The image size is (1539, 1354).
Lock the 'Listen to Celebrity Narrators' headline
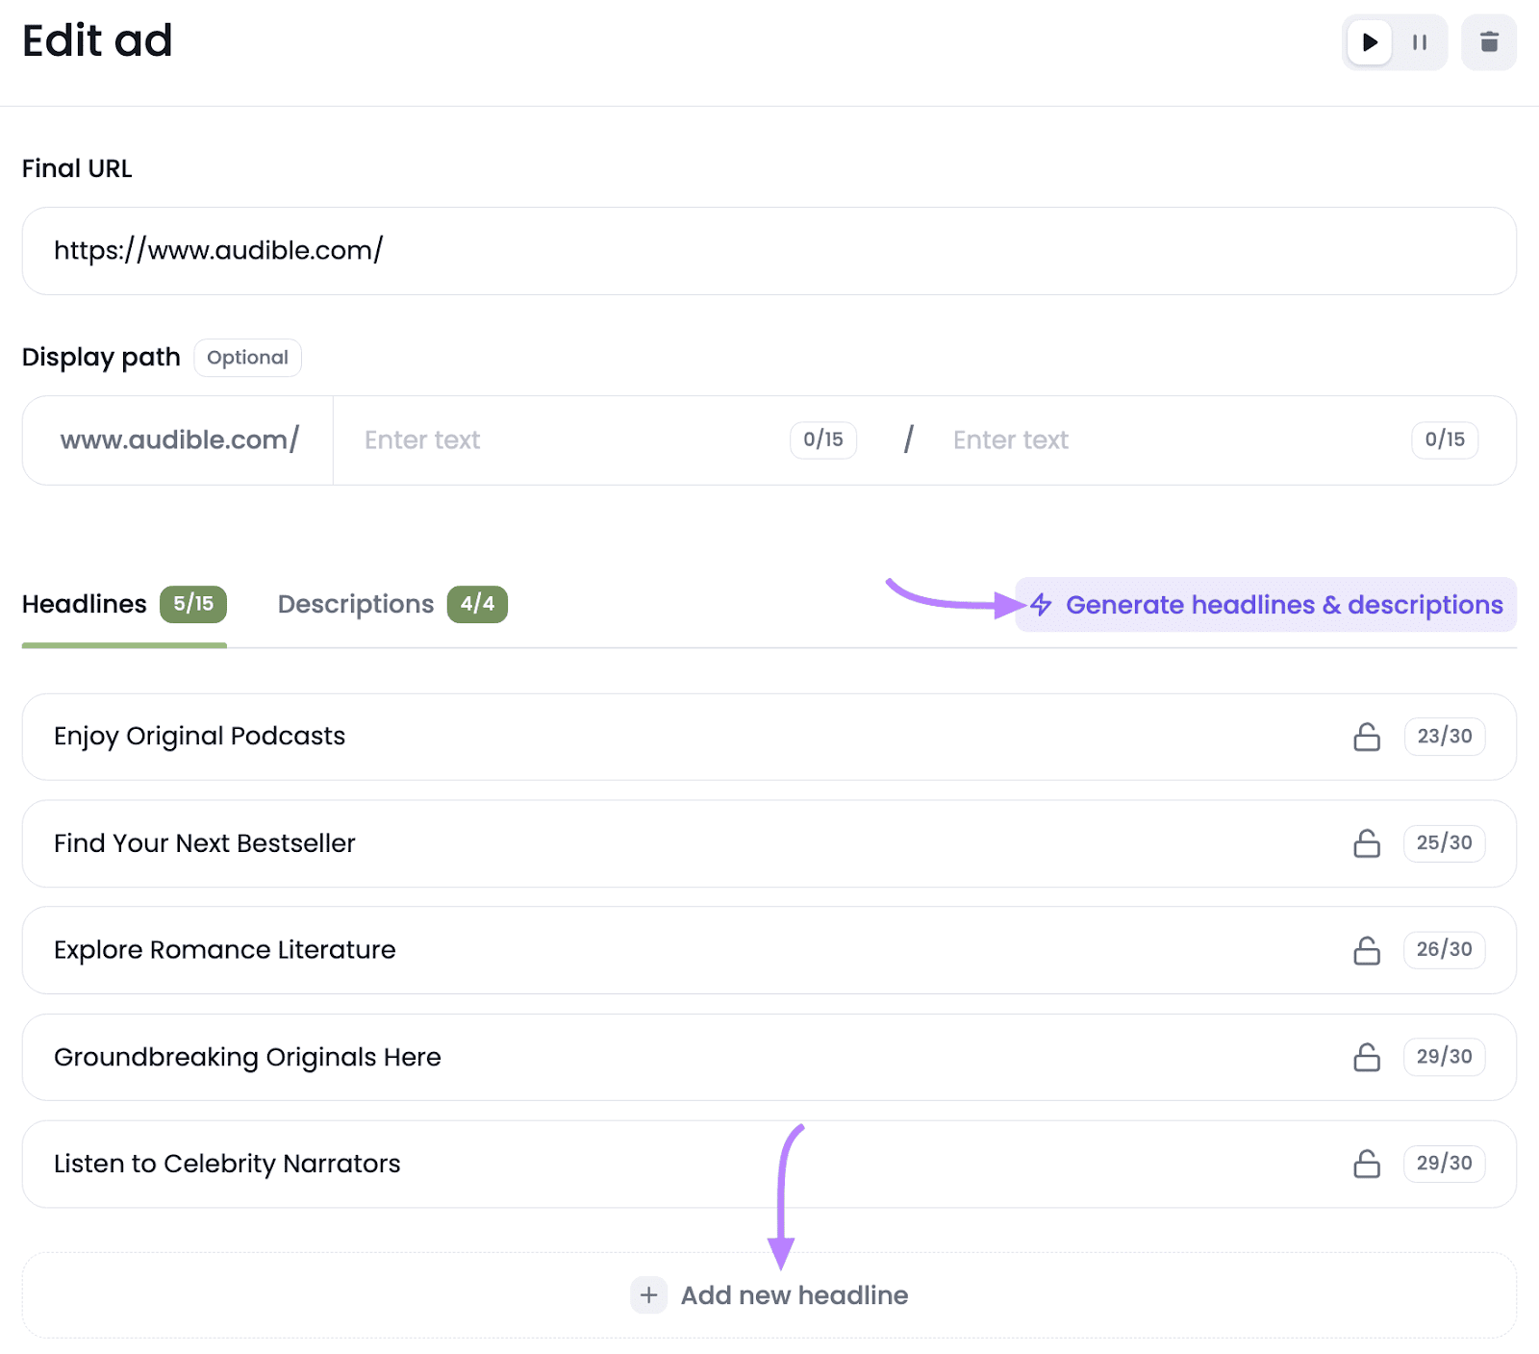(1367, 1164)
